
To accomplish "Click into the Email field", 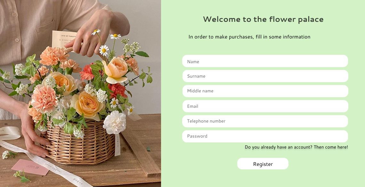I will tap(265, 106).
